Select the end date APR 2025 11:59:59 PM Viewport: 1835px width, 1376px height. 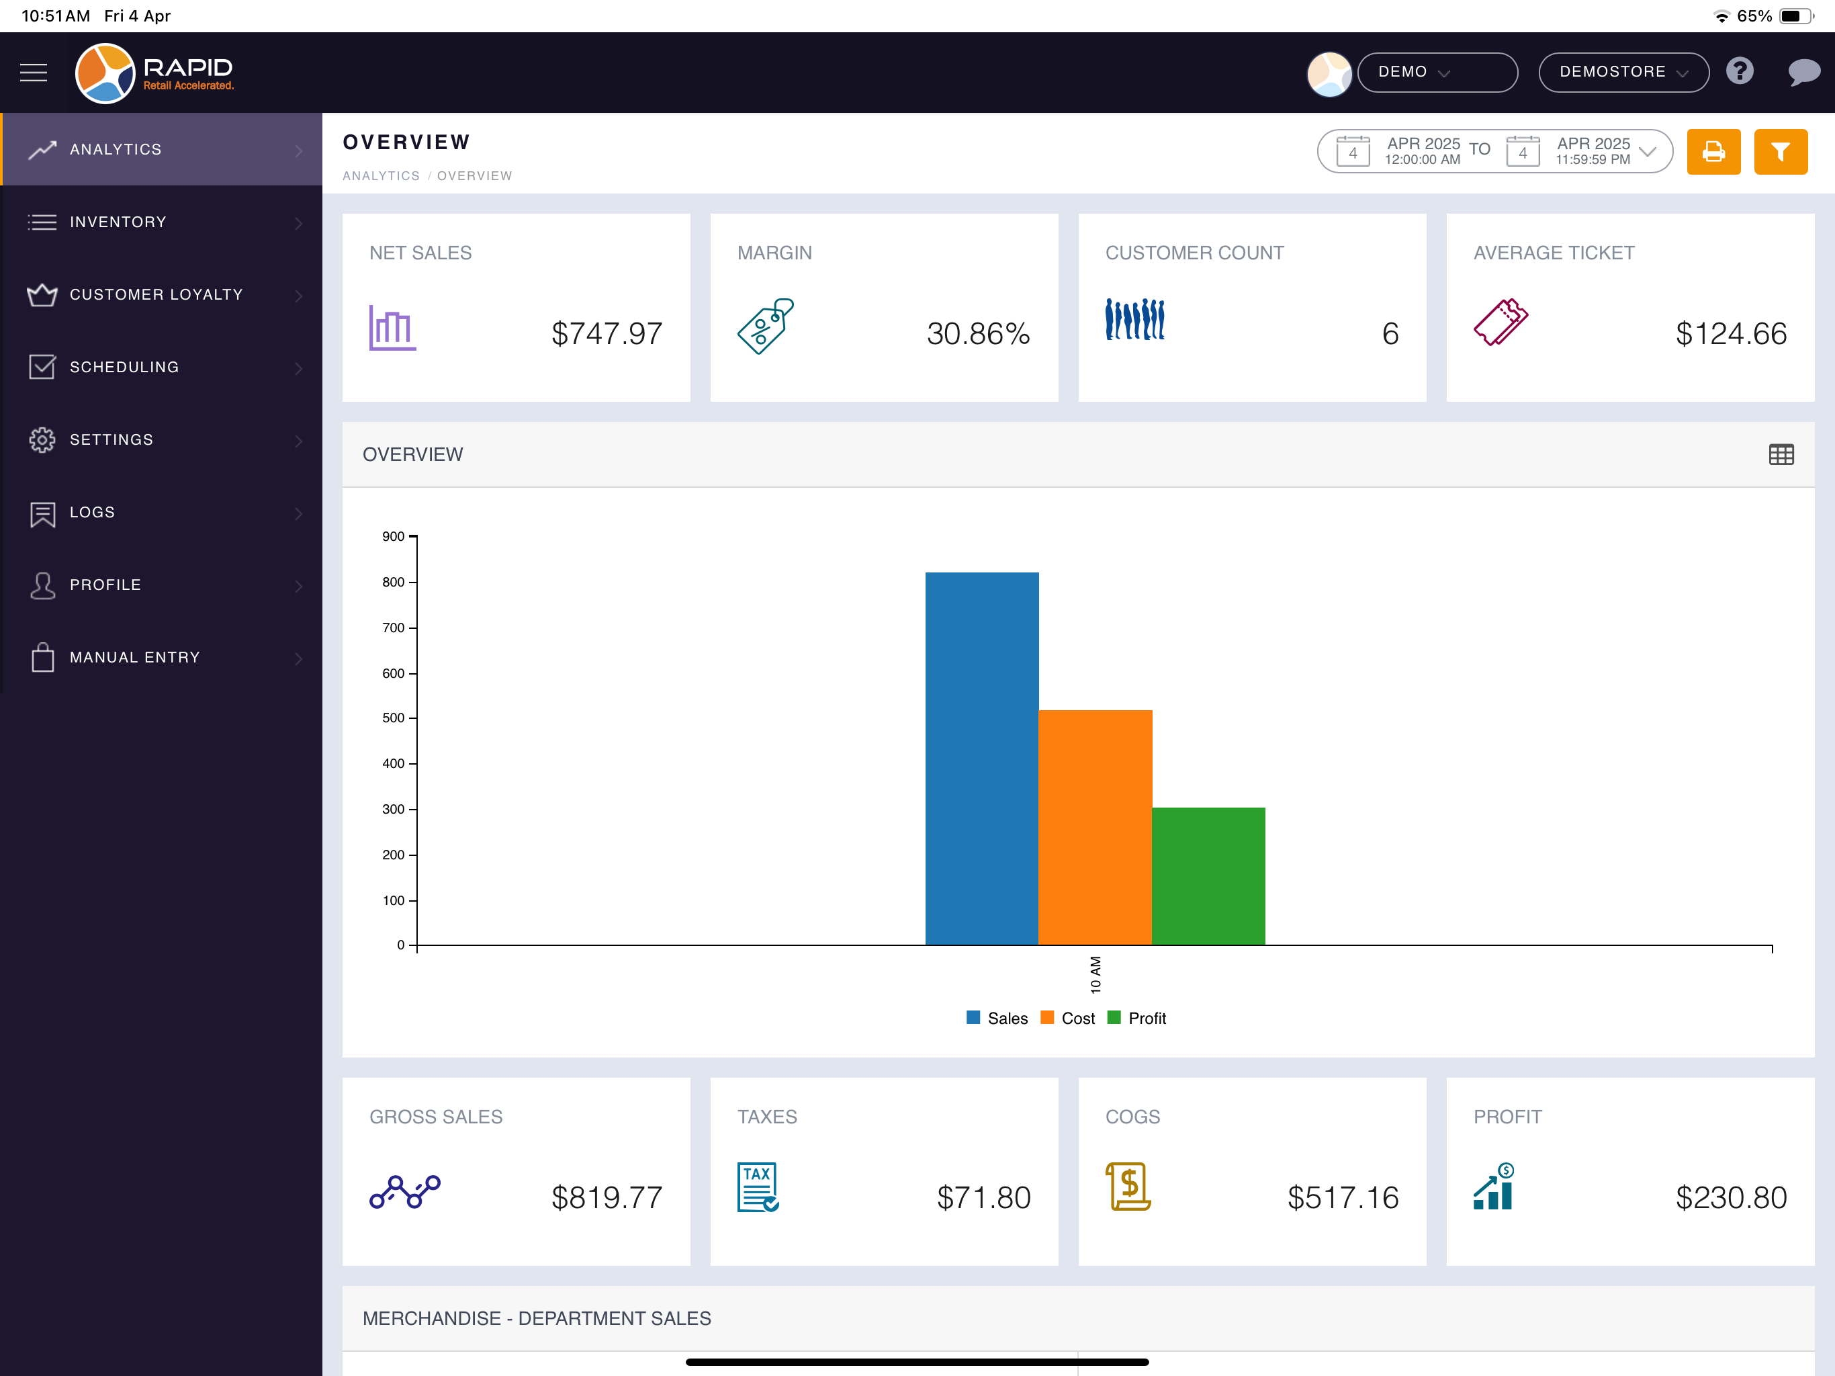(x=1593, y=151)
